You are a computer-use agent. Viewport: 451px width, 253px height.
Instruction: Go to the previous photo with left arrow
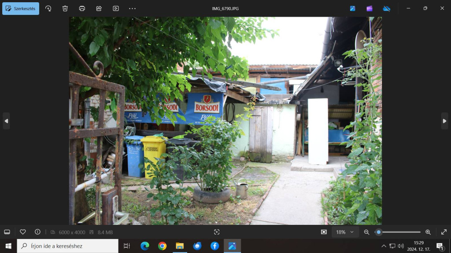tap(6, 121)
